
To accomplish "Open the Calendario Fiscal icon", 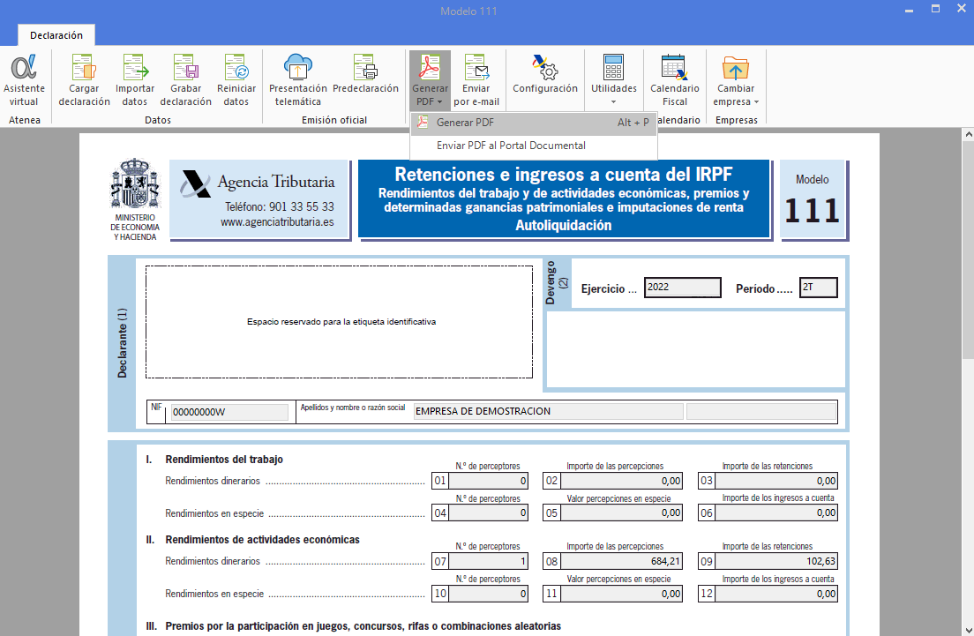I will (x=674, y=68).
